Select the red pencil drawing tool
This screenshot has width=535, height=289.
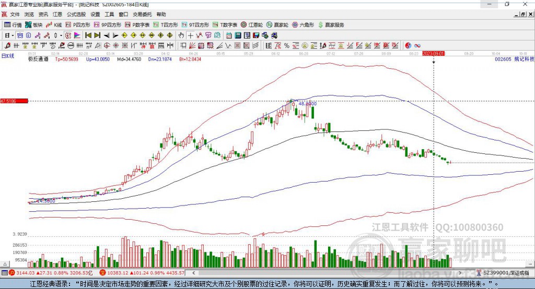pos(7,46)
